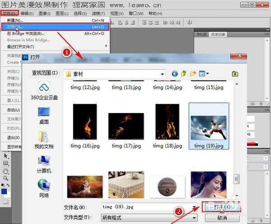Reset default colors small icon
The width and height of the screenshot is (271, 224).
pos(3,185)
